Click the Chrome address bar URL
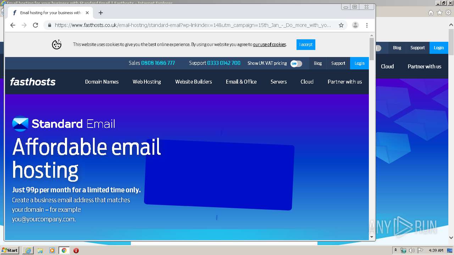The width and height of the screenshot is (454, 255). click(x=193, y=25)
